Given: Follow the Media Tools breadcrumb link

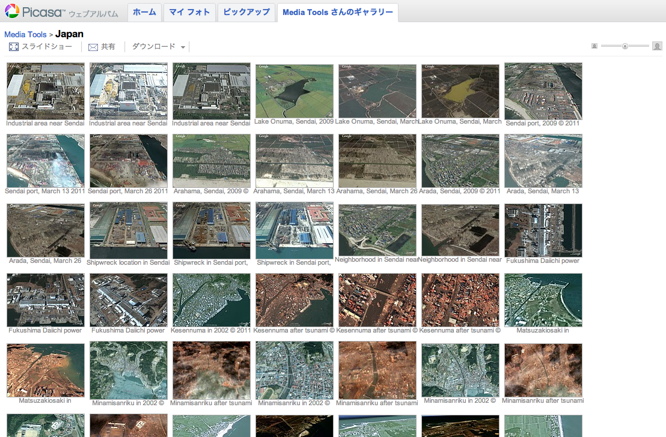Looking at the screenshot, I should coord(25,34).
